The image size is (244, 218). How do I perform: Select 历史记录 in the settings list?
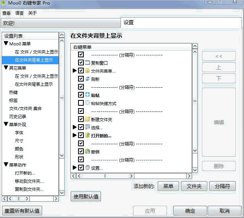click(x=18, y=116)
